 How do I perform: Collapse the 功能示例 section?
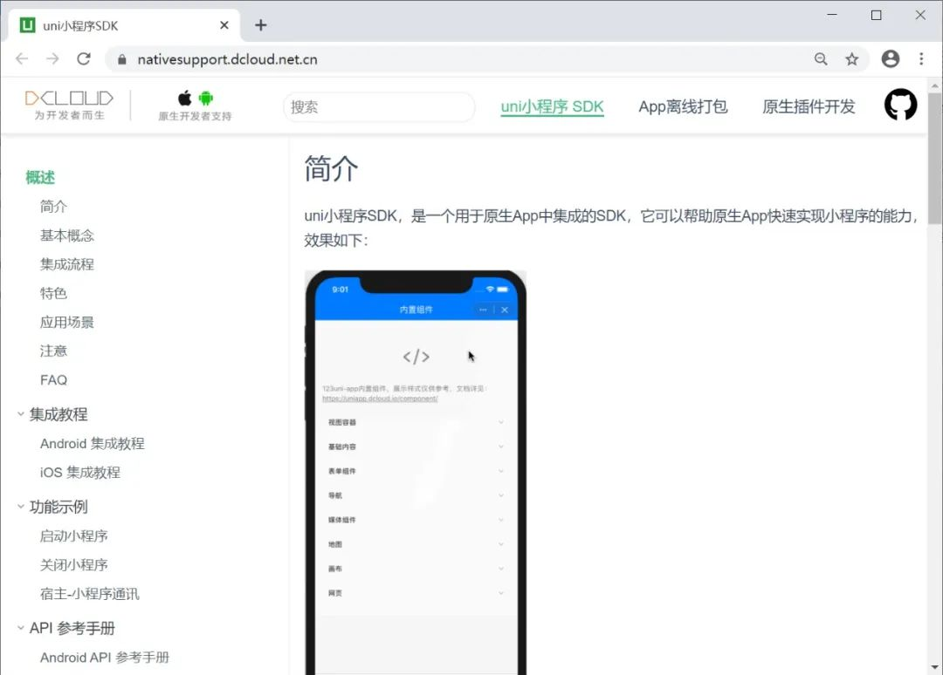coord(20,506)
